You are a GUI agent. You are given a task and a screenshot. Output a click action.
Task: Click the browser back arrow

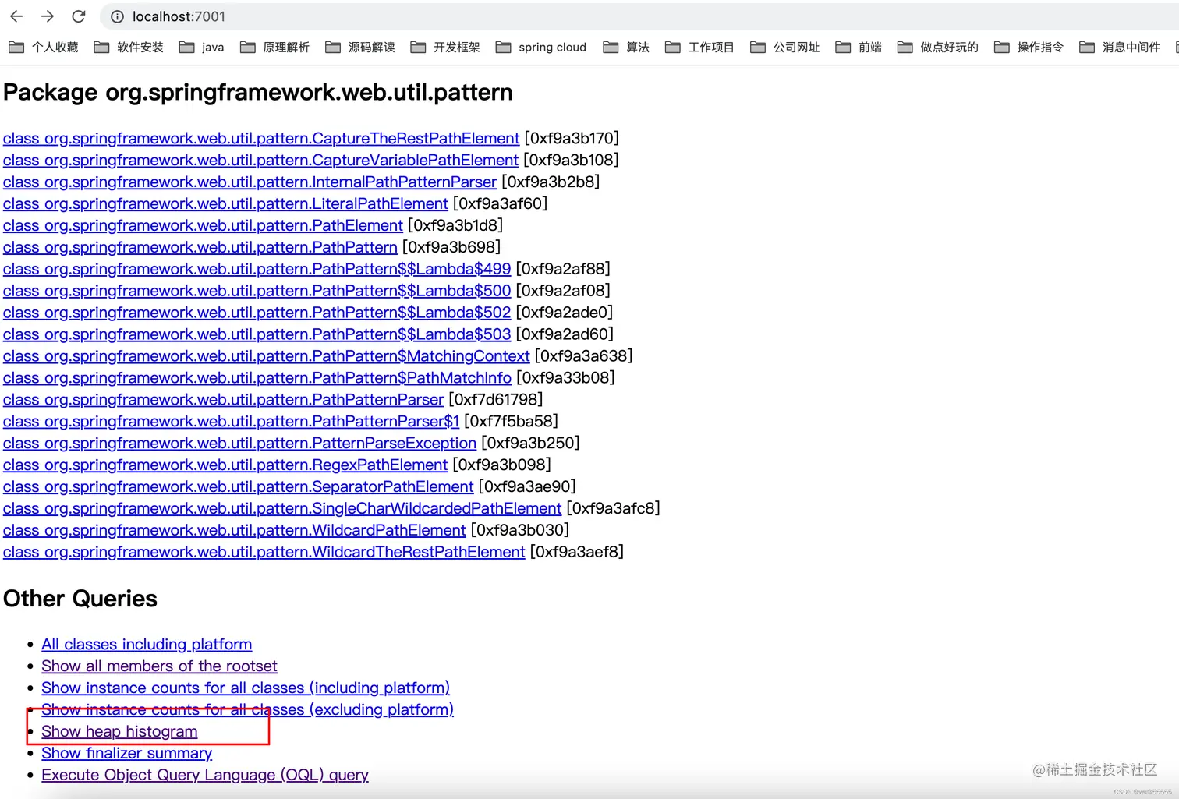click(x=16, y=16)
